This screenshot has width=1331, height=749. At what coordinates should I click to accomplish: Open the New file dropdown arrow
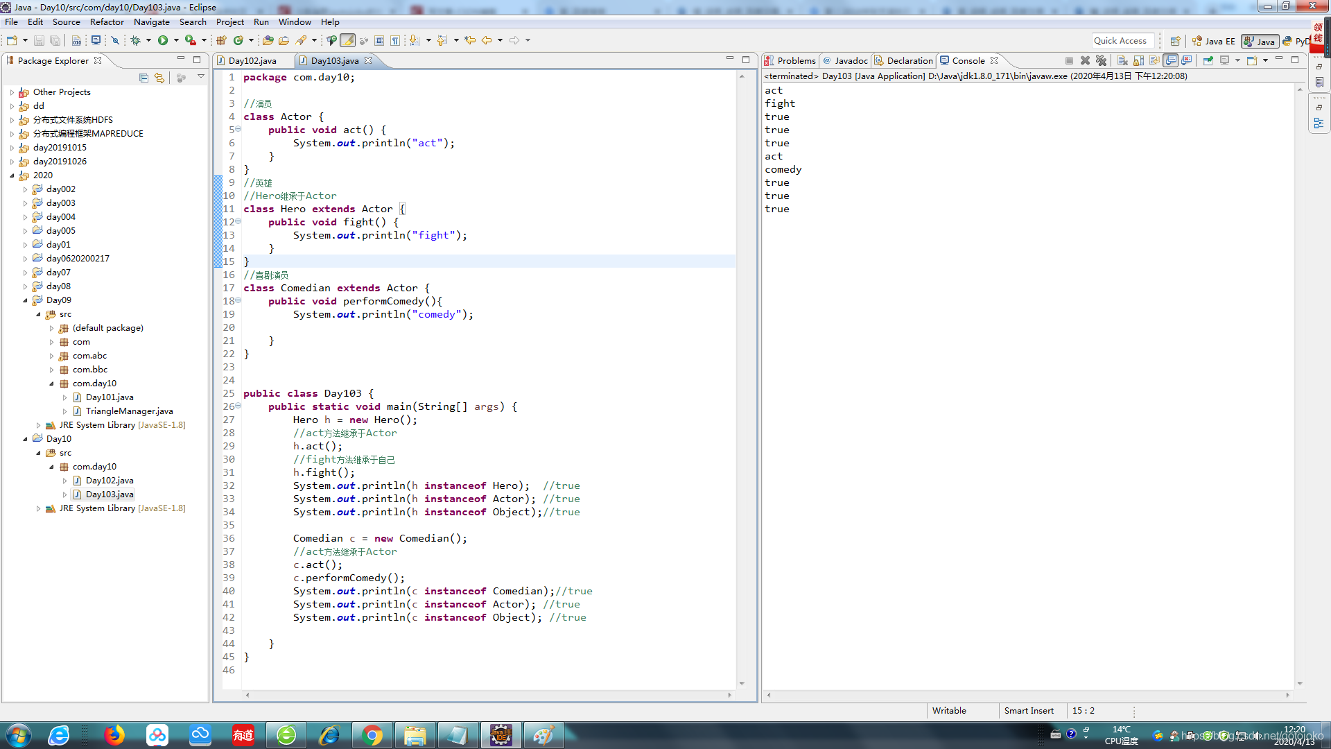[25, 40]
